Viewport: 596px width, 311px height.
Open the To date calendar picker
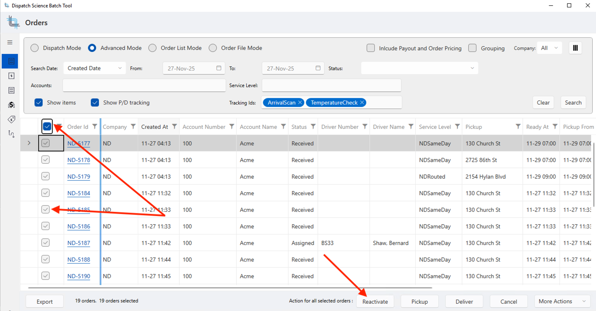tap(318, 68)
